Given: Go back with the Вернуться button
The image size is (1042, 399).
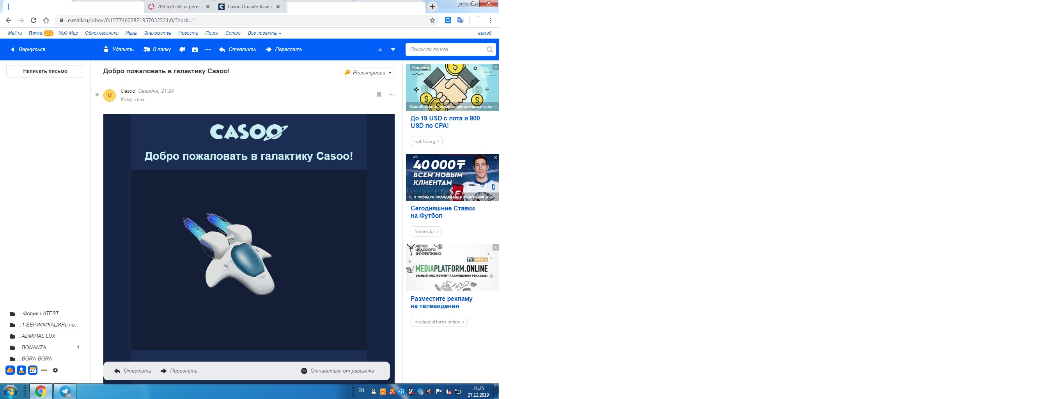Looking at the screenshot, I should click(28, 49).
